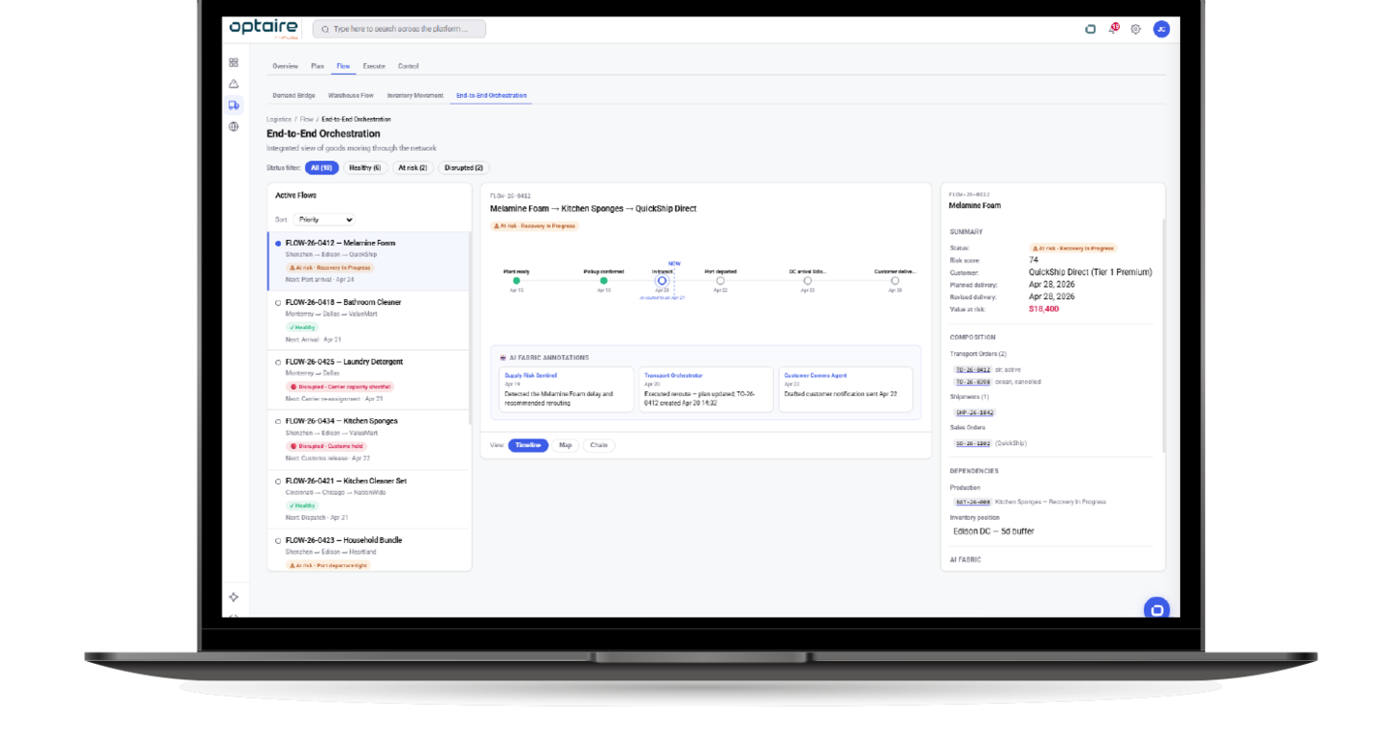Click the Active Flows list scrollbar

(x=470, y=329)
